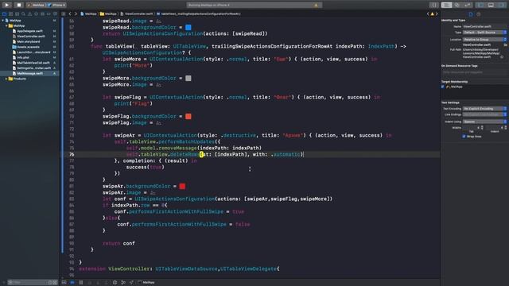Open the Indent Using dropdown
Viewport: 509px width, 286px height.
click(484, 122)
